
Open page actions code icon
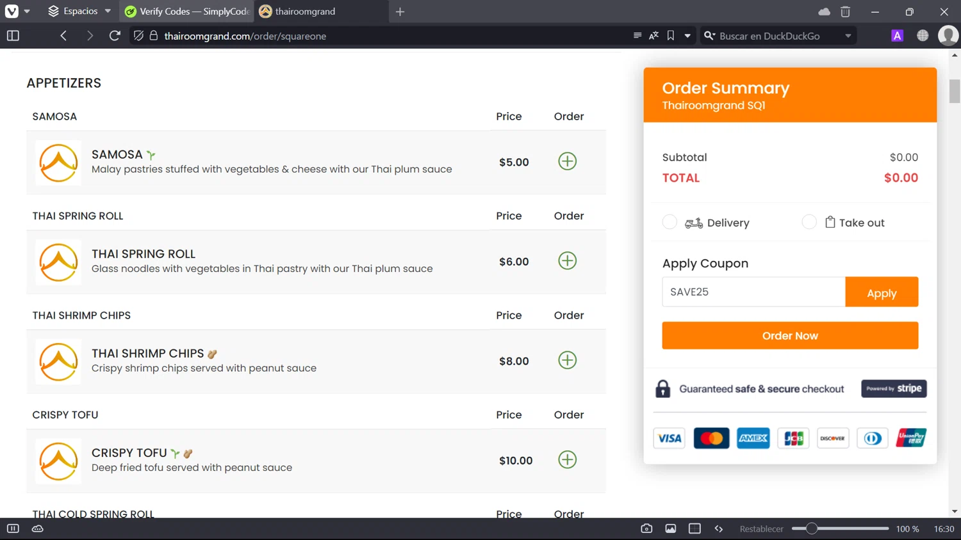[719, 528]
